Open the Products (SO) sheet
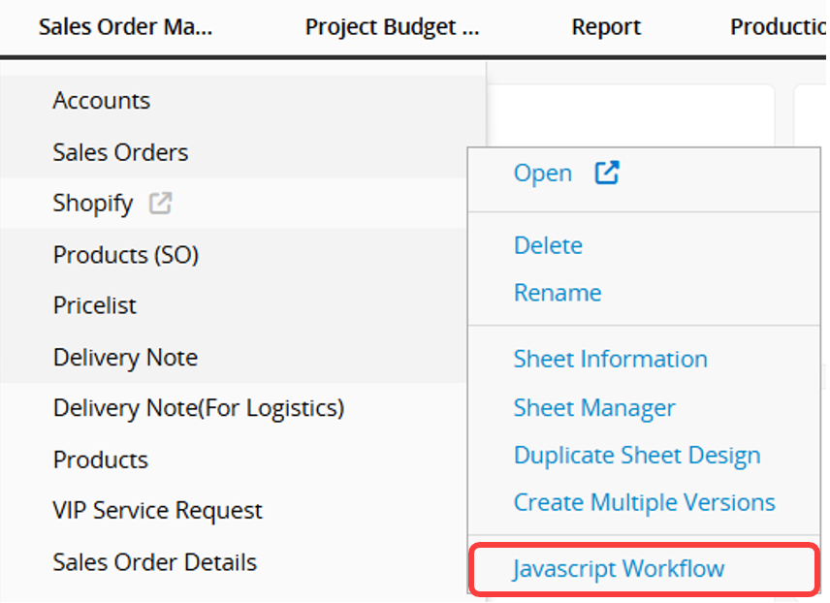The image size is (830, 603). [126, 255]
